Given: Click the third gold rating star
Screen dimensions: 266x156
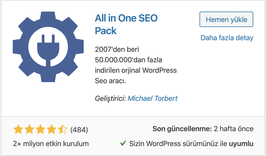Looking at the screenshot, I should tap(40, 129).
